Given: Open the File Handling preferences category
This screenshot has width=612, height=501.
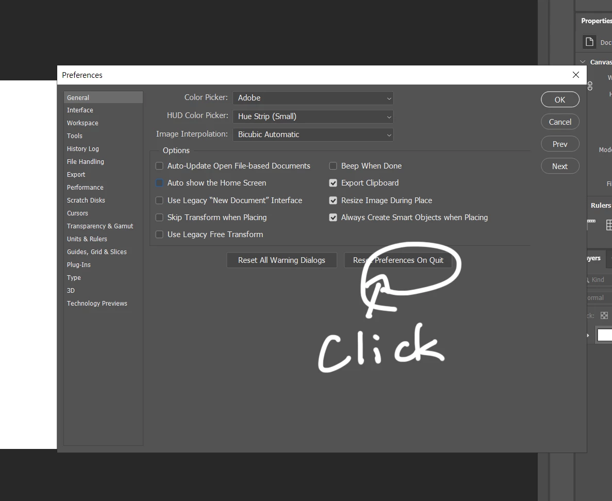Looking at the screenshot, I should coord(104,161).
